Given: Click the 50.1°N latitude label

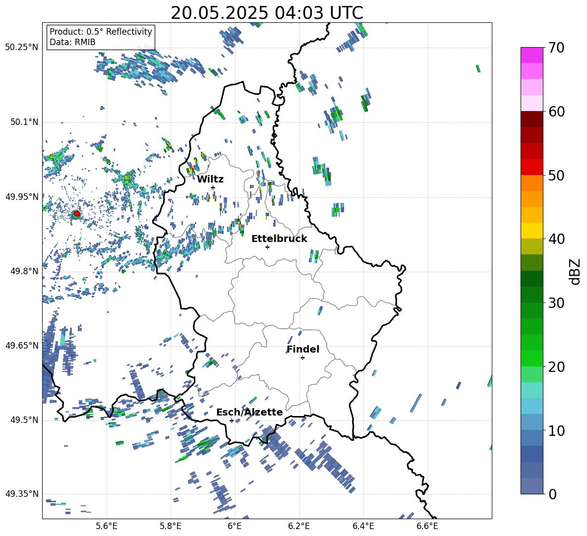Looking at the screenshot, I should [x=24, y=122].
